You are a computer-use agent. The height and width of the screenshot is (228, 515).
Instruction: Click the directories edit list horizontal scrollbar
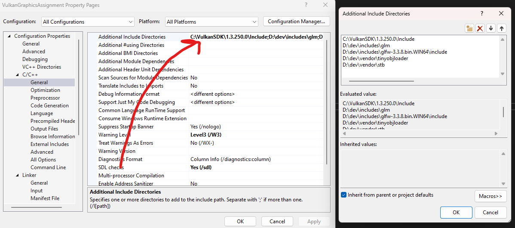pyautogui.click(x=381, y=81)
